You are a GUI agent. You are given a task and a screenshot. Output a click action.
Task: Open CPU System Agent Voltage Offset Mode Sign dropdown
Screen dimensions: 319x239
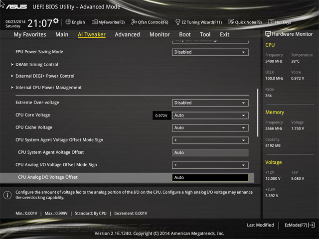point(210,140)
